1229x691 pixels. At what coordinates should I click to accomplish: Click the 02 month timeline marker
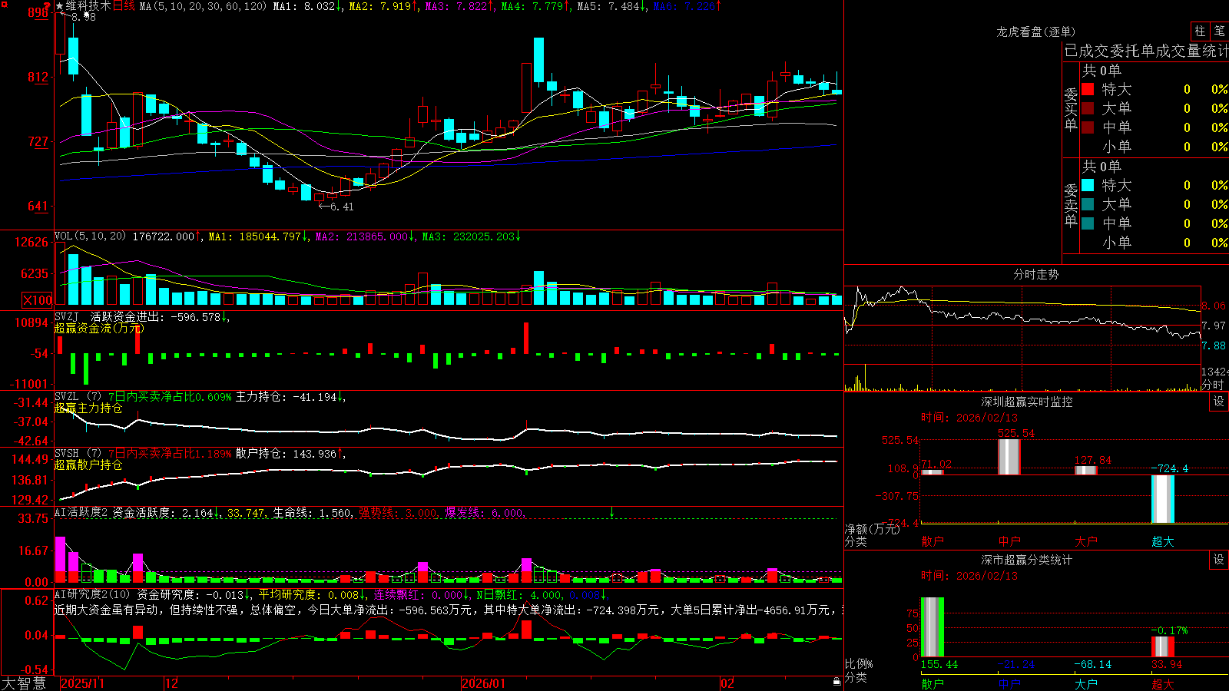[727, 683]
